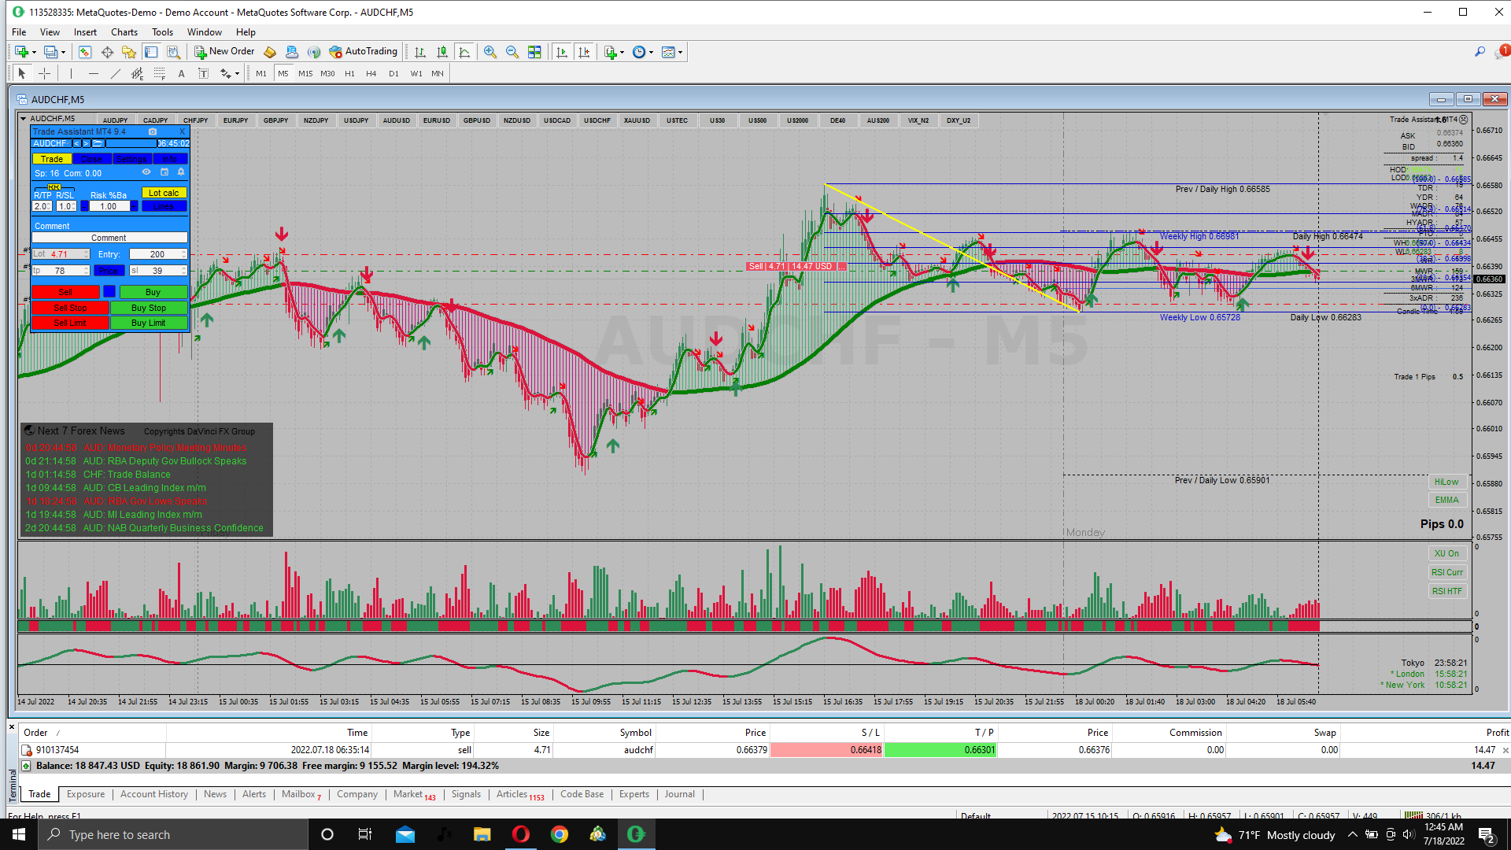Image resolution: width=1511 pixels, height=850 pixels.
Task: Click the Zoom In magnifier icon
Action: click(490, 52)
